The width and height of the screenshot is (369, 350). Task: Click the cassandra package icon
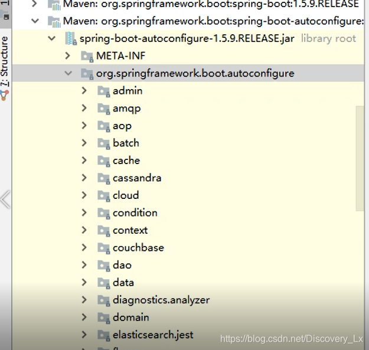(x=104, y=178)
